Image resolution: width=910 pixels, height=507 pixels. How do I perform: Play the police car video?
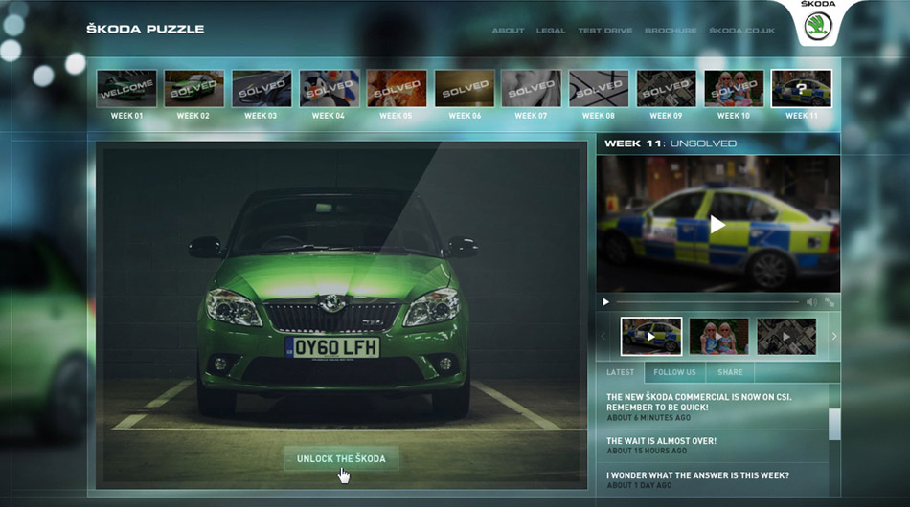tap(717, 224)
